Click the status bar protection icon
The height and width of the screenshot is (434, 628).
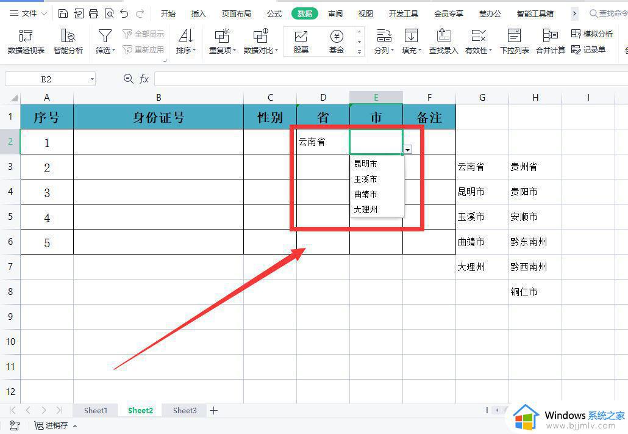tap(14, 425)
